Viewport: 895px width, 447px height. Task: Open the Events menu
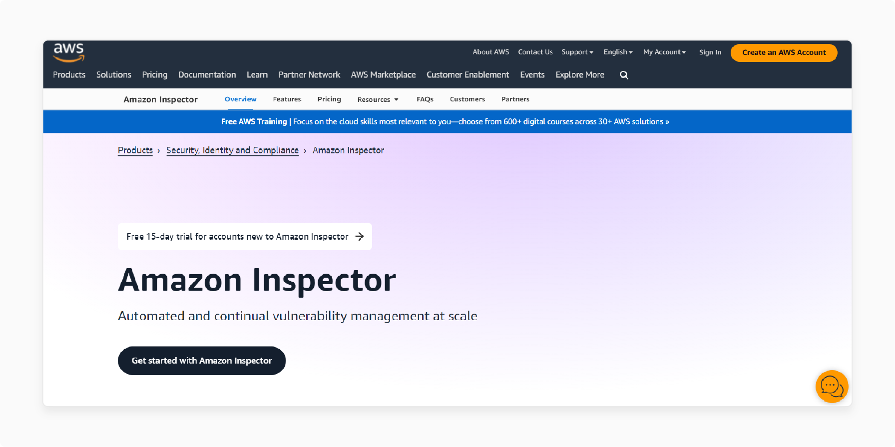(x=532, y=75)
